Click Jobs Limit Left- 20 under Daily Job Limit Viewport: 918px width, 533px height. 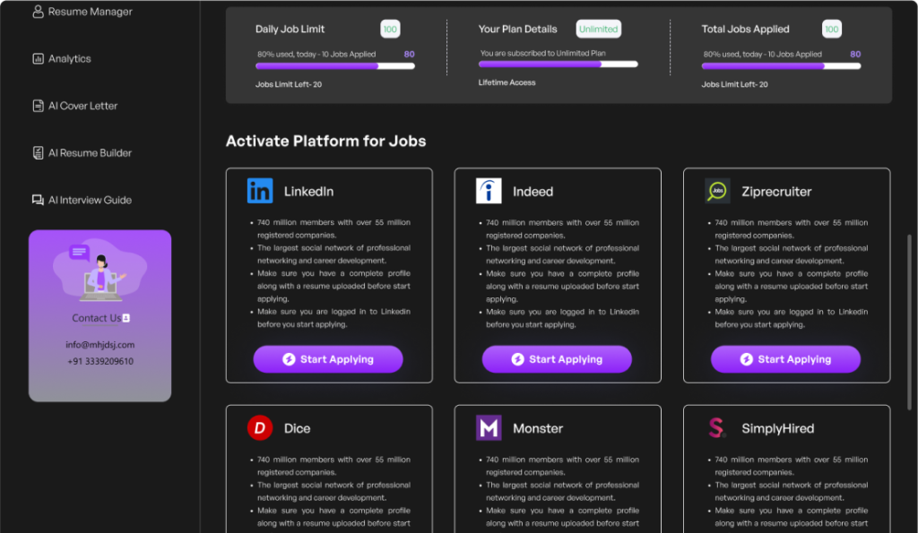[x=289, y=84]
